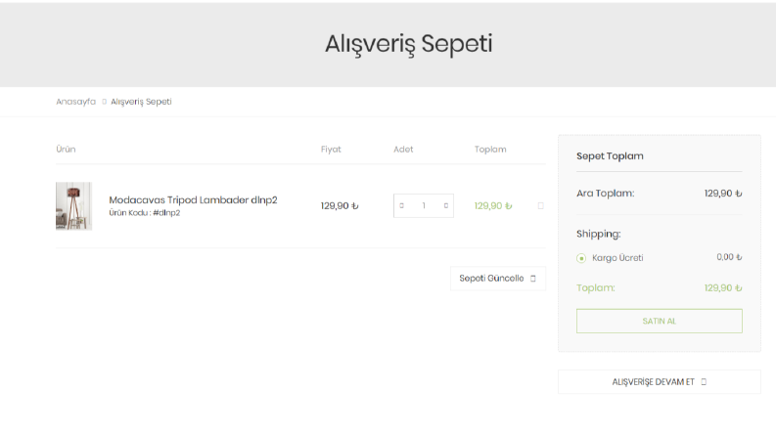Go to Anasayfa breadcrumb link
Image resolution: width=776 pixels, height=436 pixels.
point(75,102)
